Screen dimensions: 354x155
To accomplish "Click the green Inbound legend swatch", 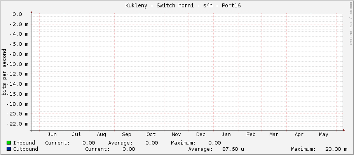I will click(x=9, y=143).
